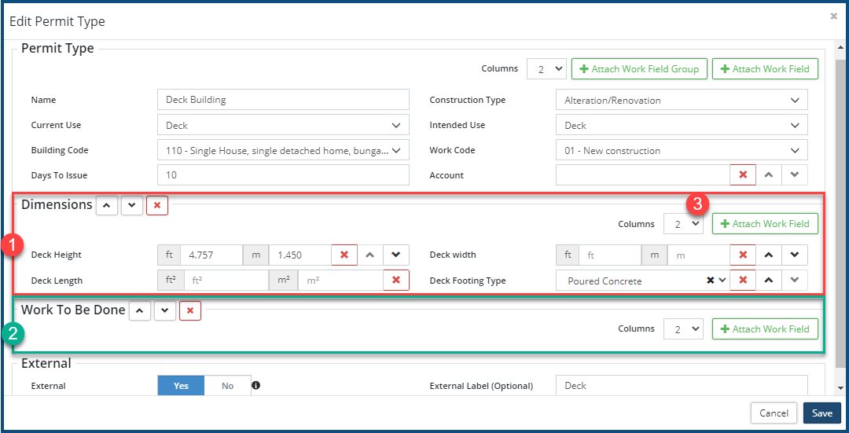The height and width of the screenshot is (433, 849).
Task: Open the Construction Type dropdown
Action: pos(681,100)
